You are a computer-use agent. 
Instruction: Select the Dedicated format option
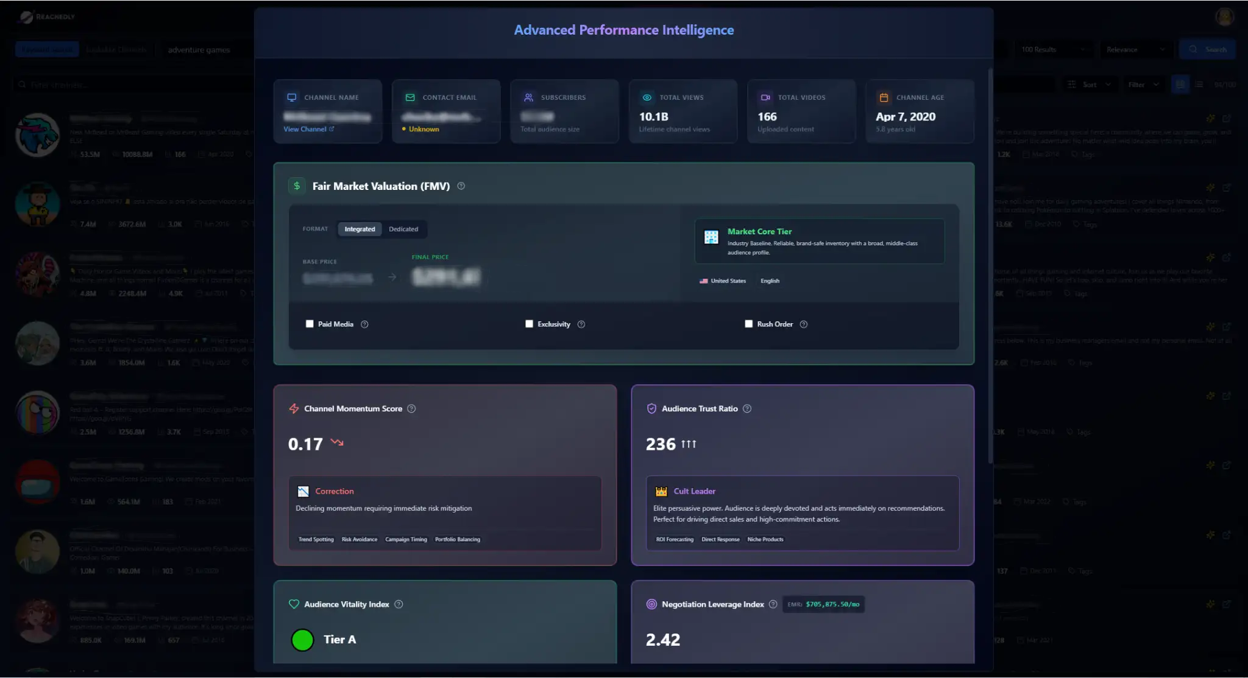pyautogui.click(x=403, y=229)
